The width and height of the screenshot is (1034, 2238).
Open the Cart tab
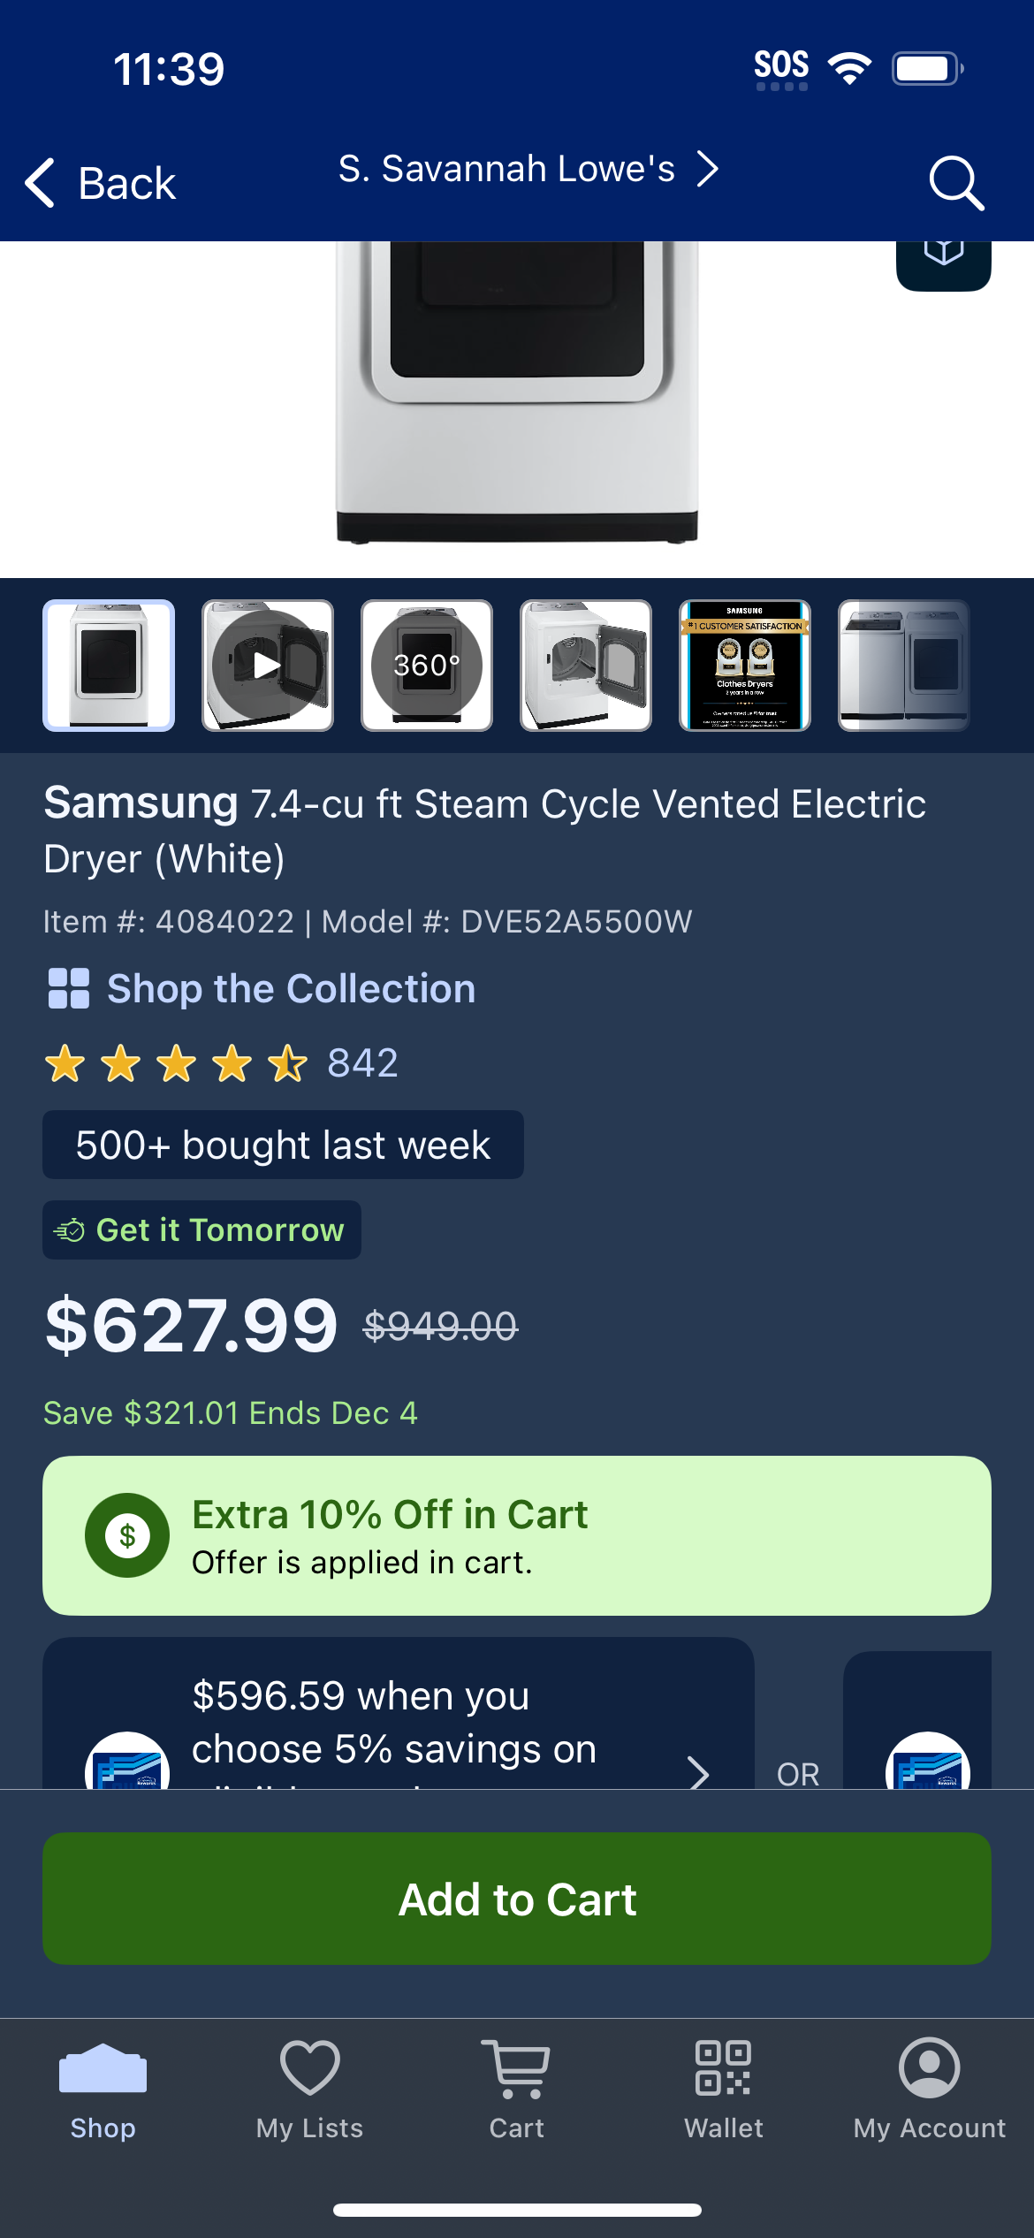(516, 2090)
